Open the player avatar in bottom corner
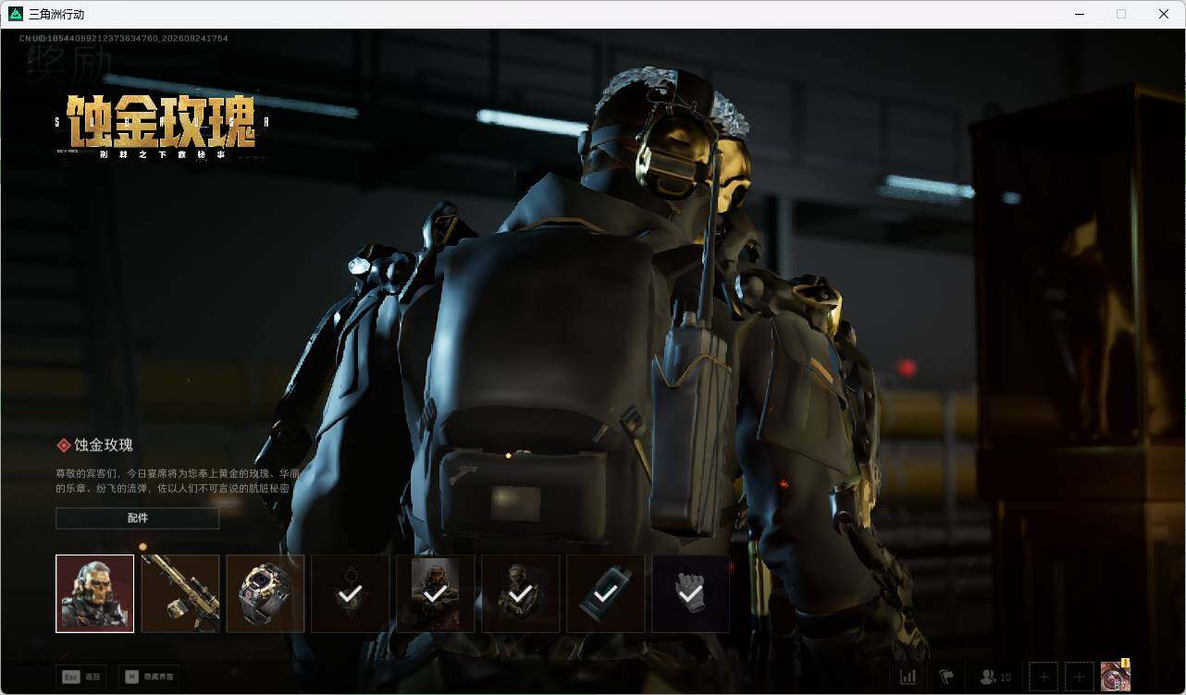 click(1115, 677)
